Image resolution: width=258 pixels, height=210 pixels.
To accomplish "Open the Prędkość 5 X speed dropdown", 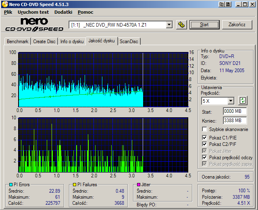I will [x=231, y=100].
